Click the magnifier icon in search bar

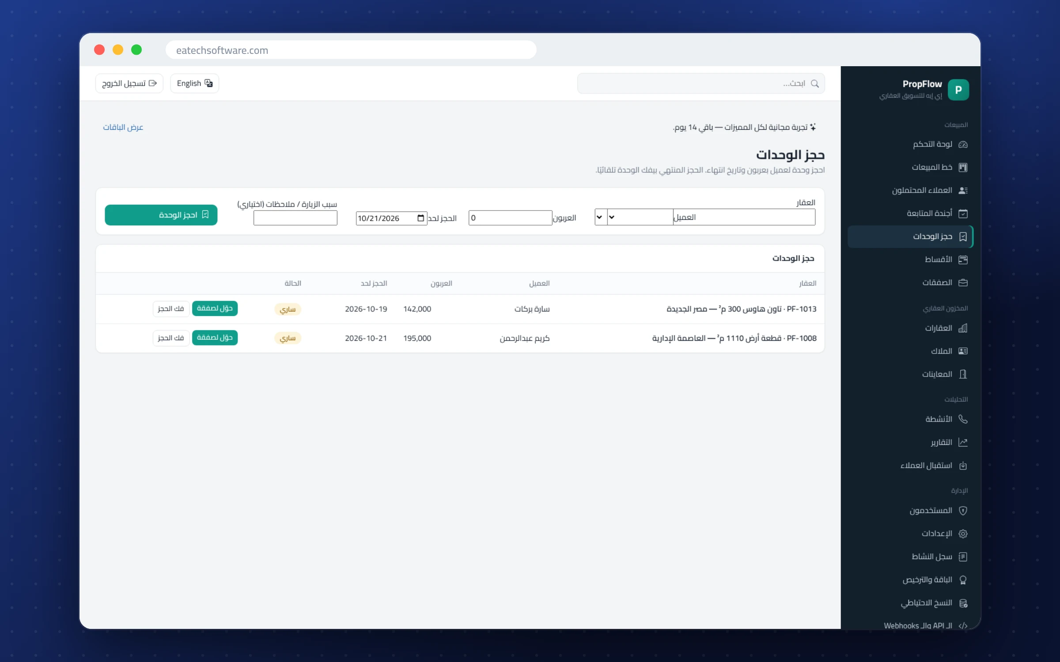pyautogui.click(x=815, y=83)
